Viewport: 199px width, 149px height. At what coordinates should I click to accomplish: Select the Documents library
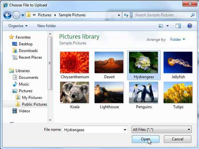[x=25, y=77]
